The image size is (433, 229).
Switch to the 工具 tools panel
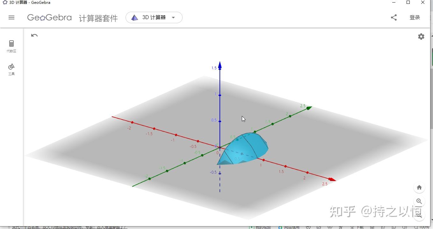coord(11,69)
